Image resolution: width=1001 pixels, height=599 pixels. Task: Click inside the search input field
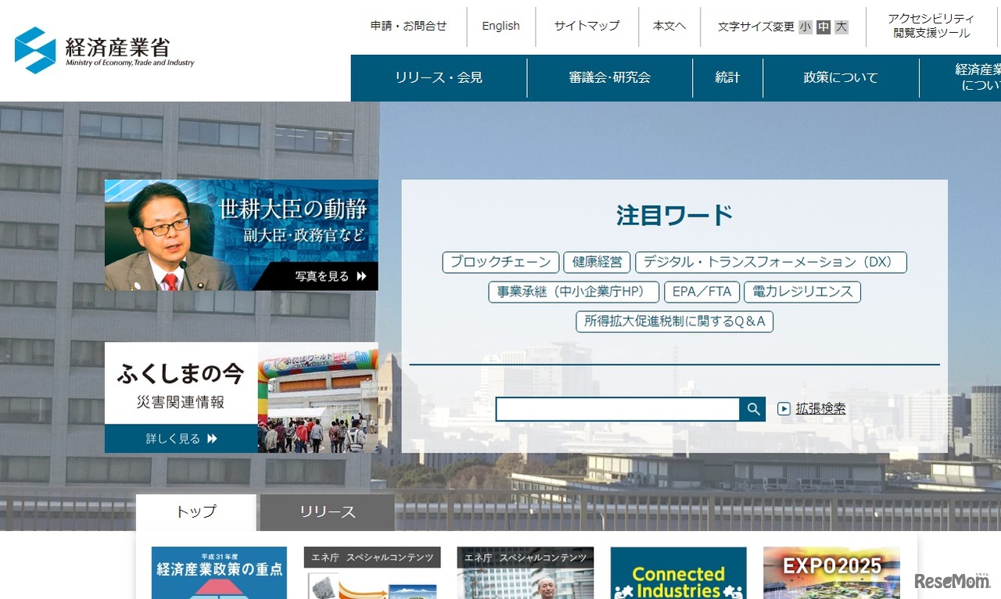618,408
